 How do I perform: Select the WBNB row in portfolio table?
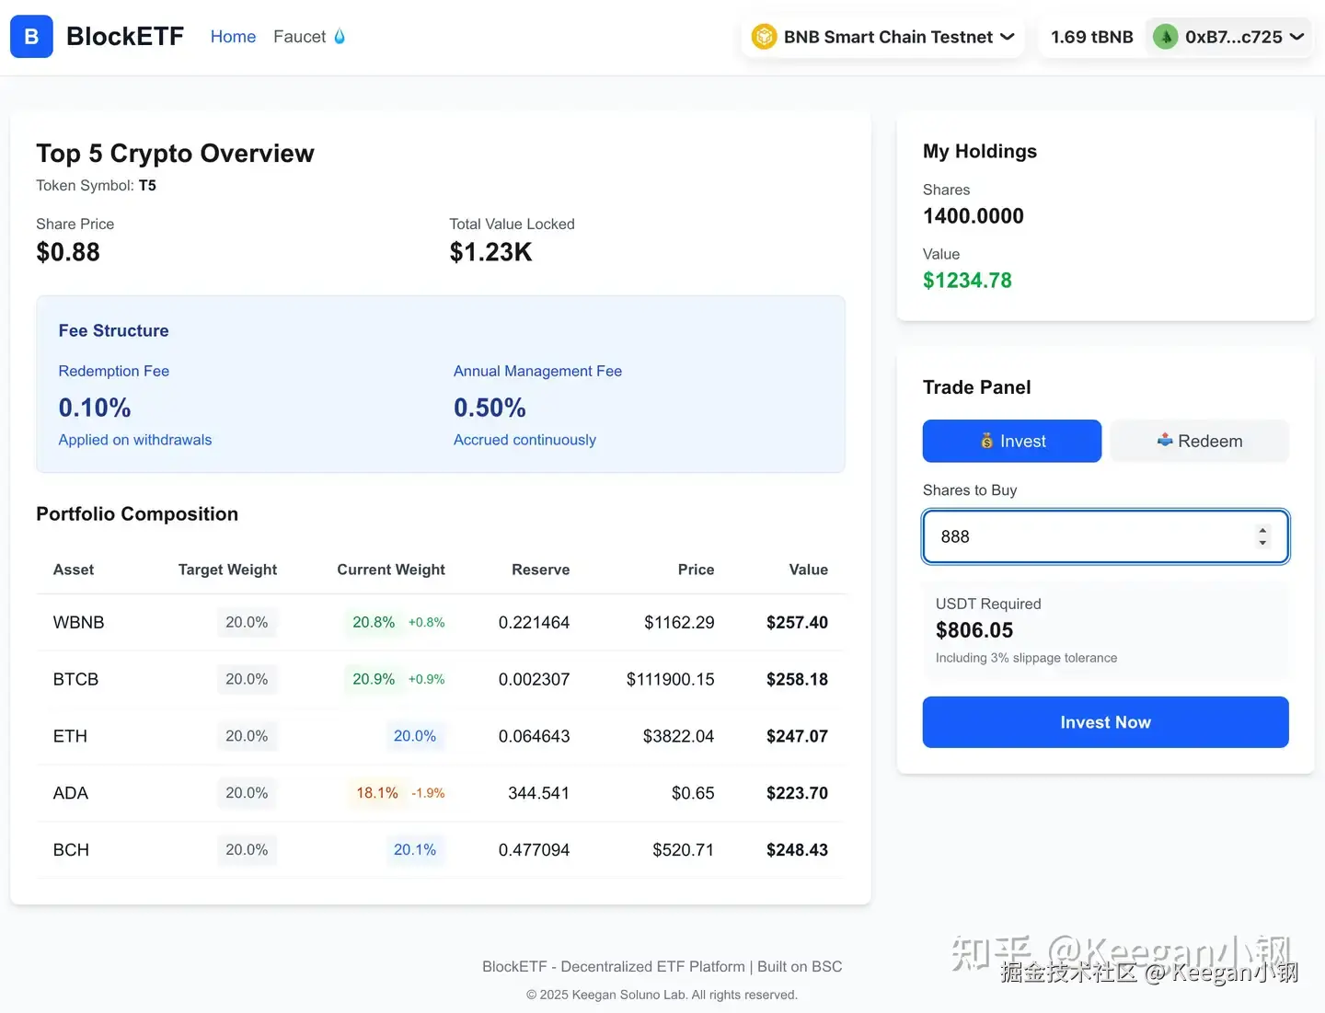(x=441, y=623)
